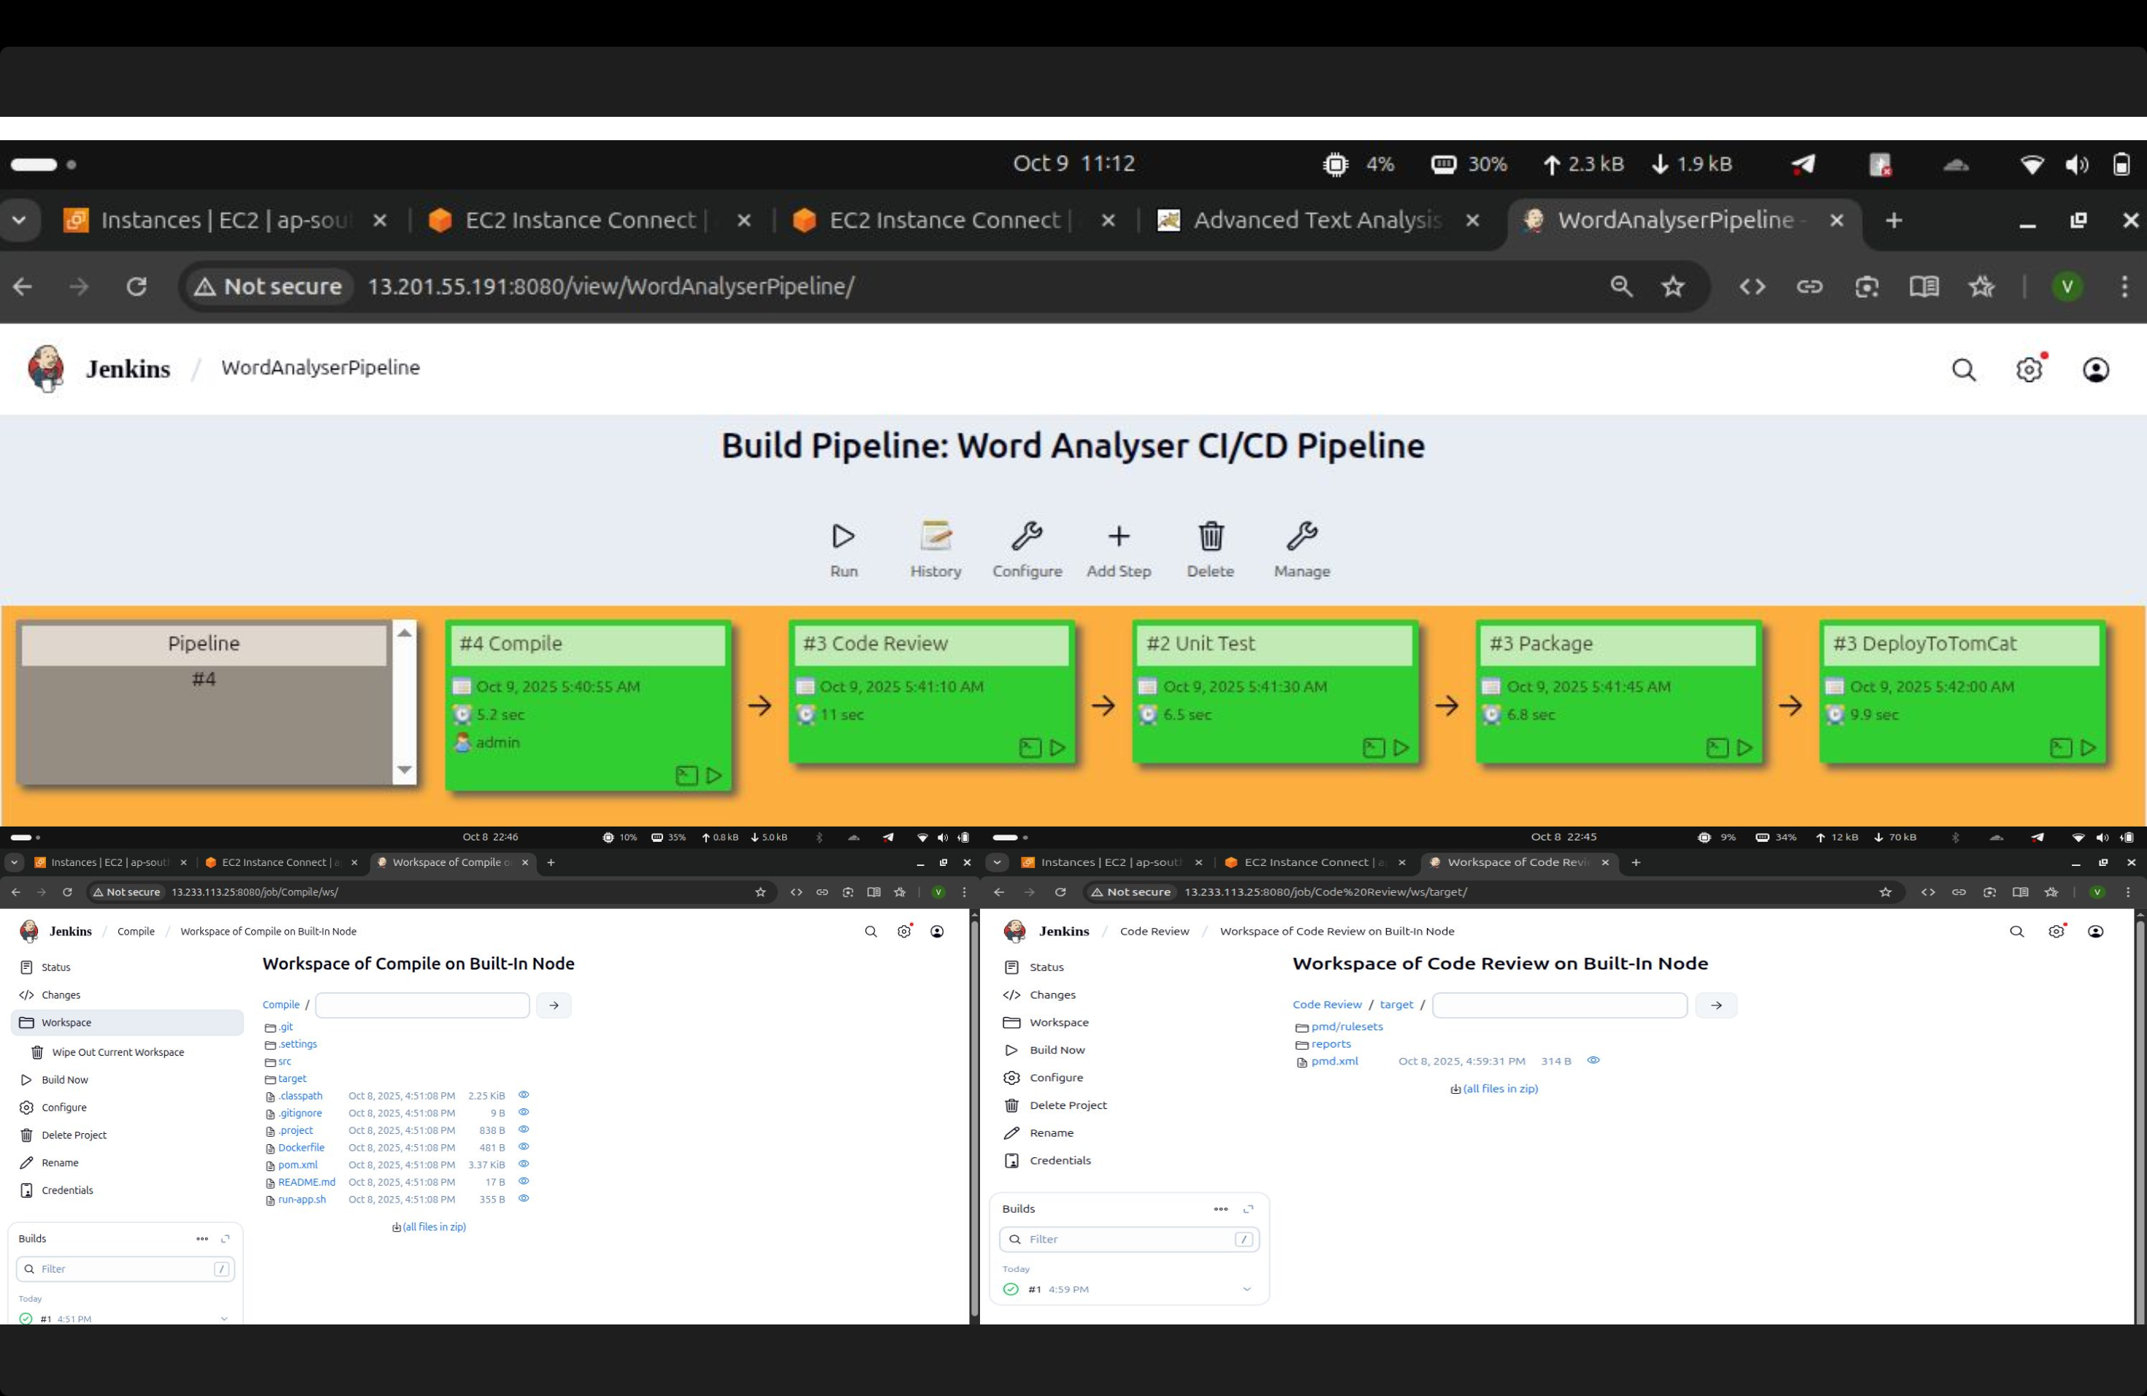Re-run icon on #3 DeployToTomCat card
This screenshot has height=1396, width=2147.
pos(2089,748)
